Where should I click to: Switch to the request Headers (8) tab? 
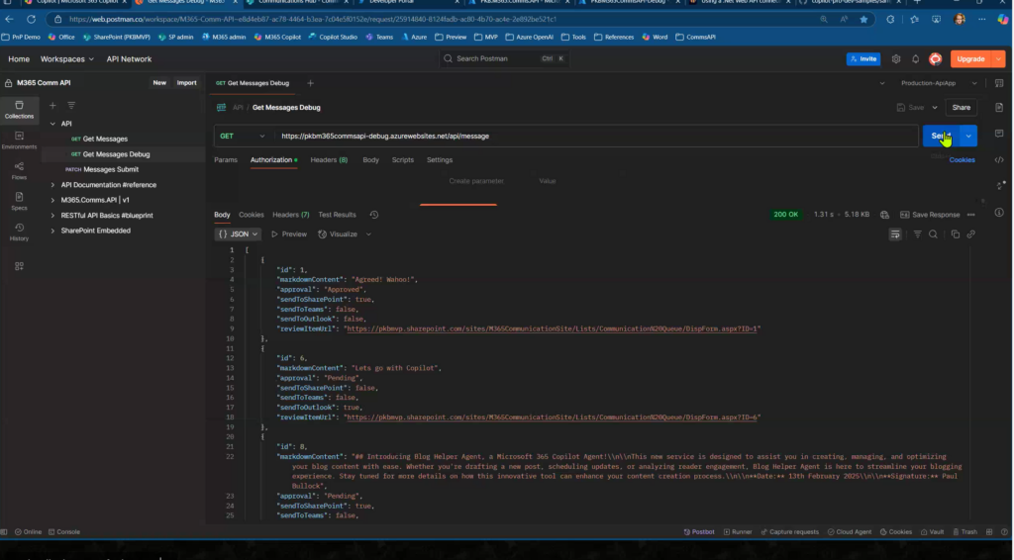[329, 160]
